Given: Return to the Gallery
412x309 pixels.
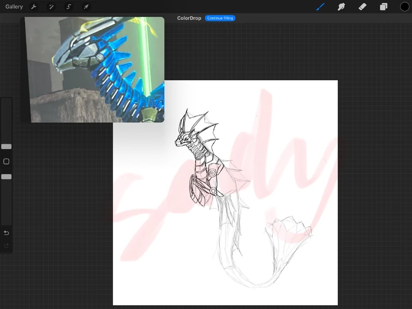Looking at the screenshot, I should coord(14,7).
